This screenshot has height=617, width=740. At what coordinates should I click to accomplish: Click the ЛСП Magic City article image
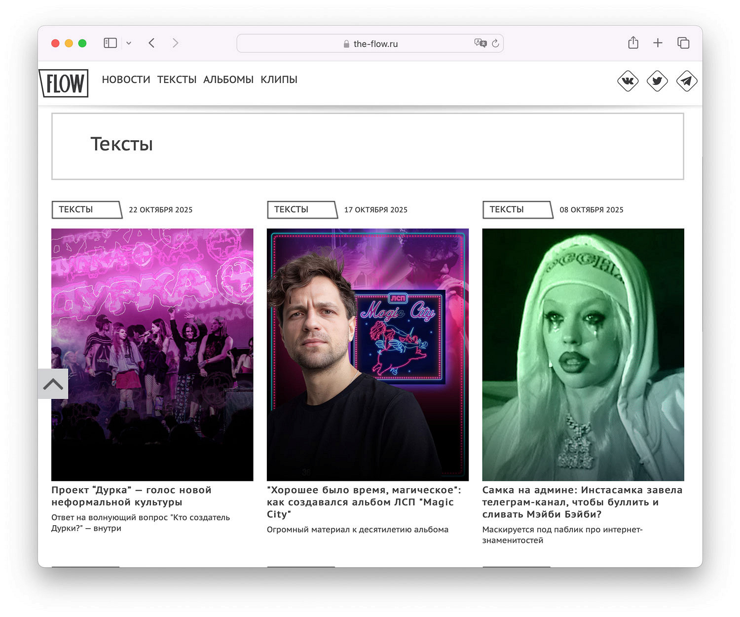368,354
